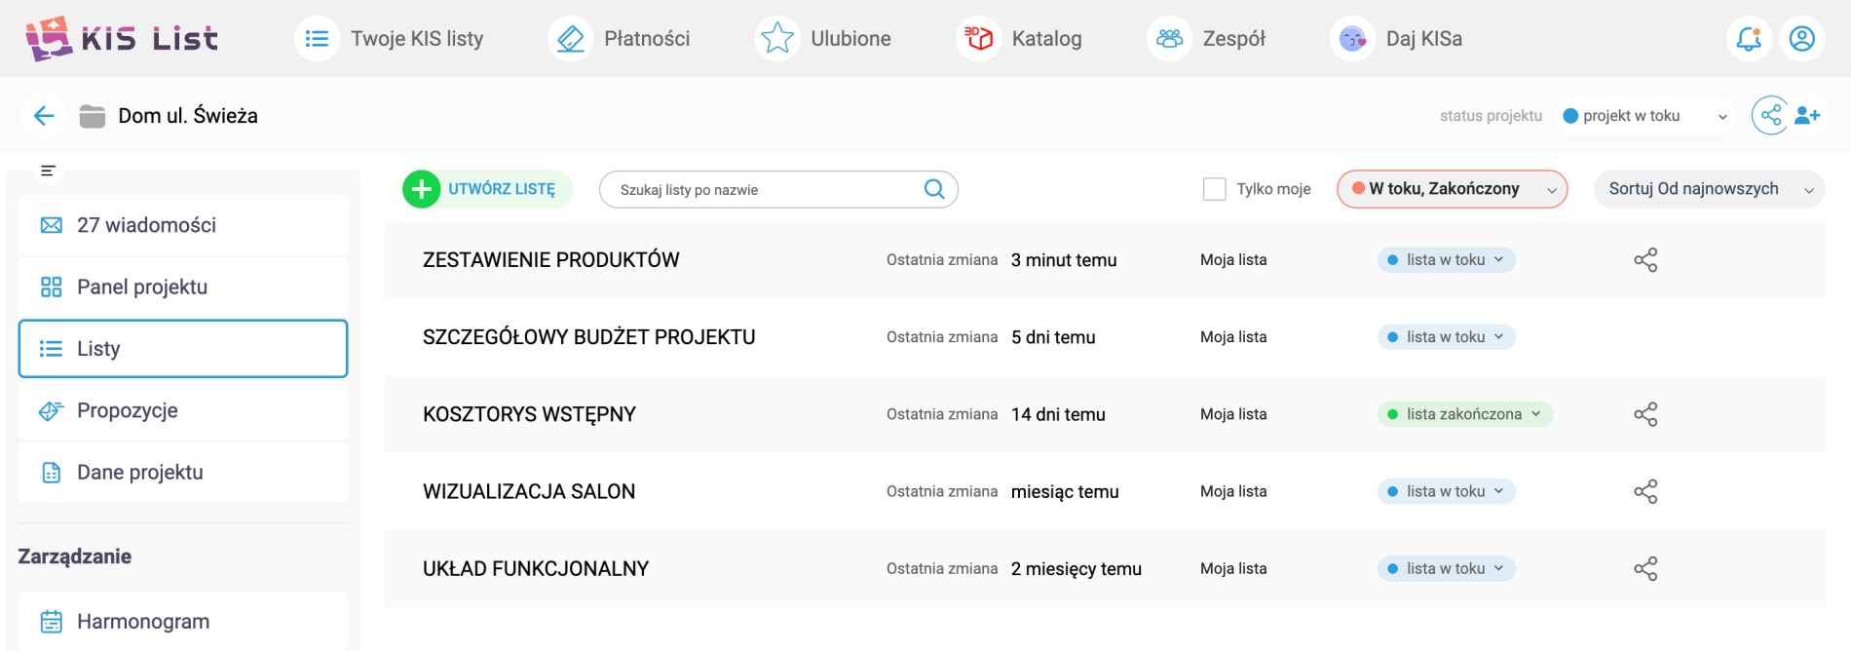
Task: Click the UTWÓRZ LISTĘ button
Action: tap(487, 189)
